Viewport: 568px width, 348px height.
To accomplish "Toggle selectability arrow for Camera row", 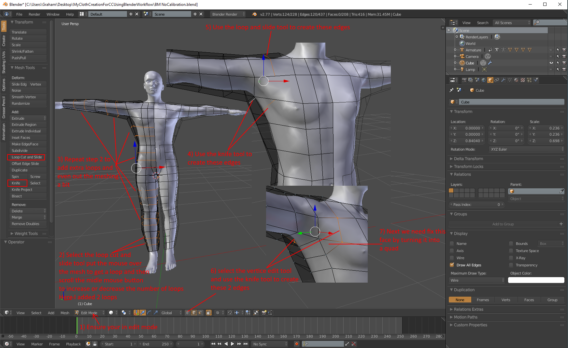I will (x=558, y=56).
